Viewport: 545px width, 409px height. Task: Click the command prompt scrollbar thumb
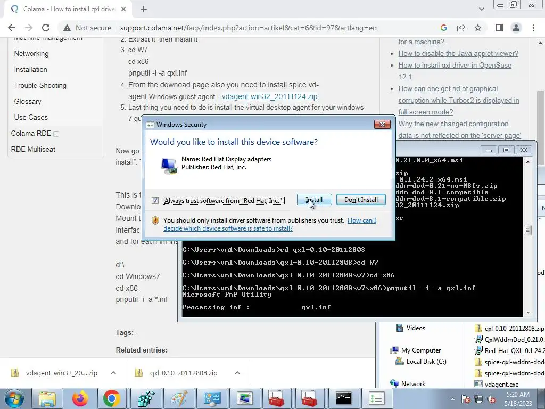click(x=528, y=230)
